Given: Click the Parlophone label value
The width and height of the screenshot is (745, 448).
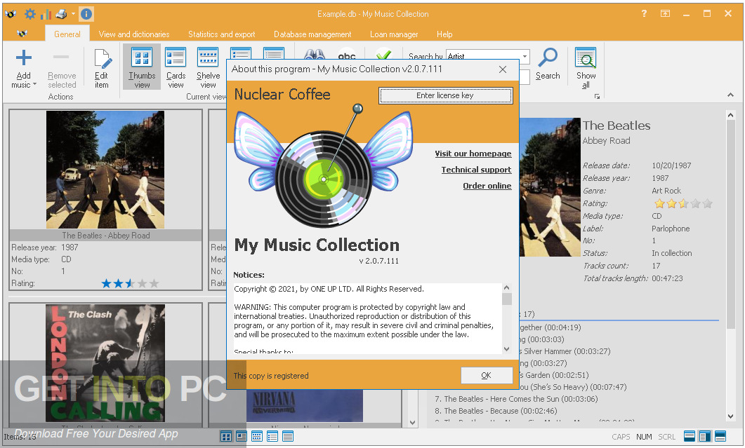Looking at the screenshot, I should point(671,229).
